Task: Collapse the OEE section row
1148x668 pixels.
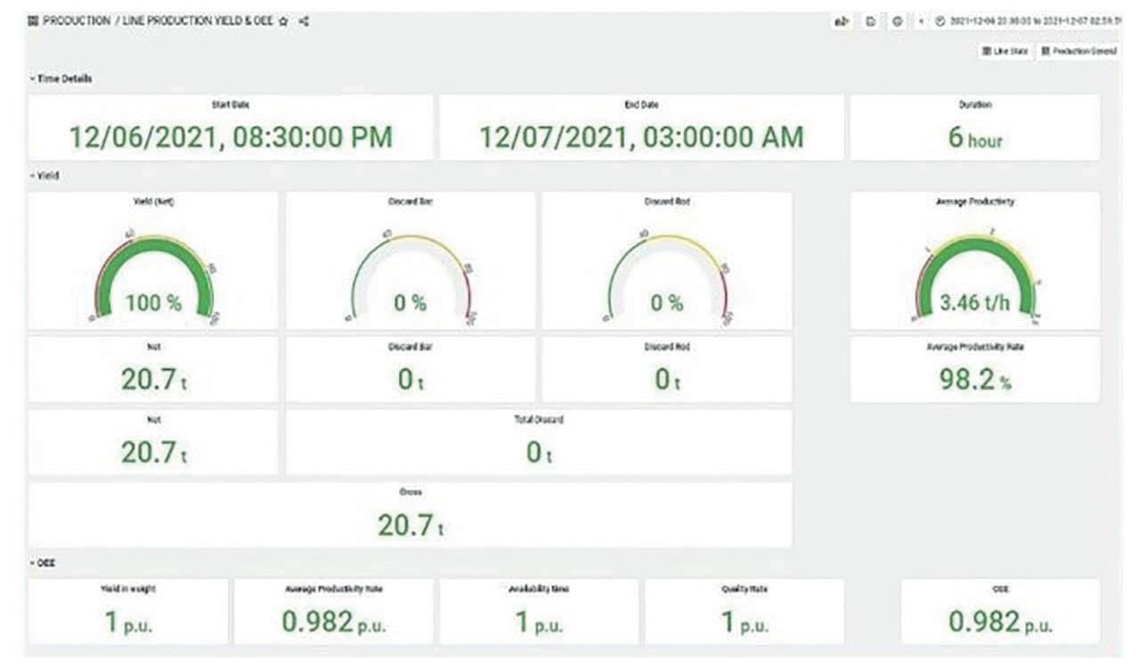Action: pos(42,563)
